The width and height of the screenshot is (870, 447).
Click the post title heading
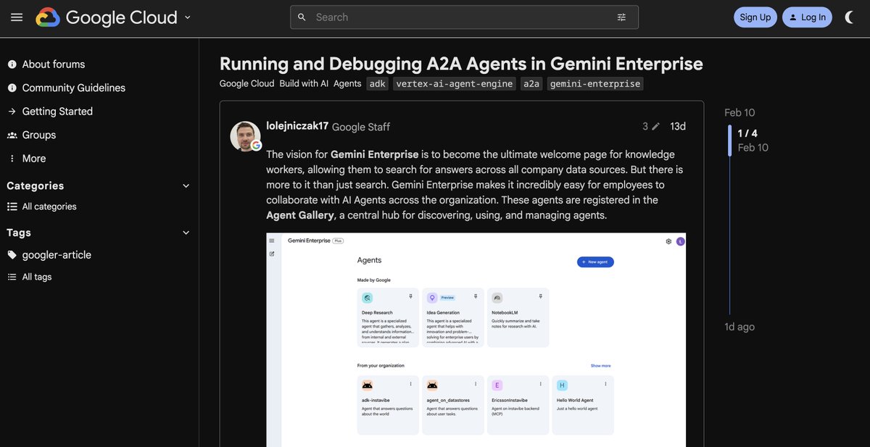(461, 63)
